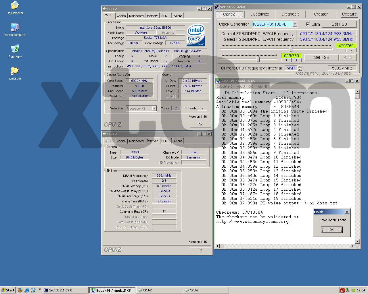
Task: Open the Dokumenter folder icon
Action: click(x=15, y=5)
